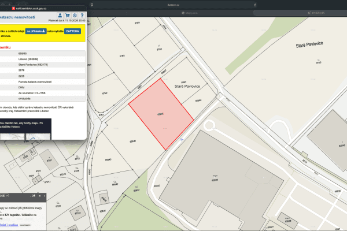The width and height of the screenshot is (347, 231).
Task: Open the help question mark icon
Action: pyautogui.click(x=82, y=16)
